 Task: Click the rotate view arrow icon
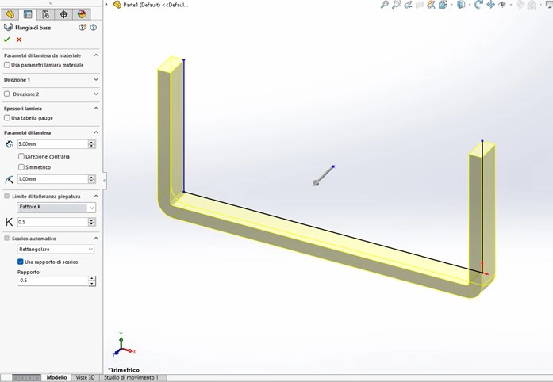(x=478, y=5)
